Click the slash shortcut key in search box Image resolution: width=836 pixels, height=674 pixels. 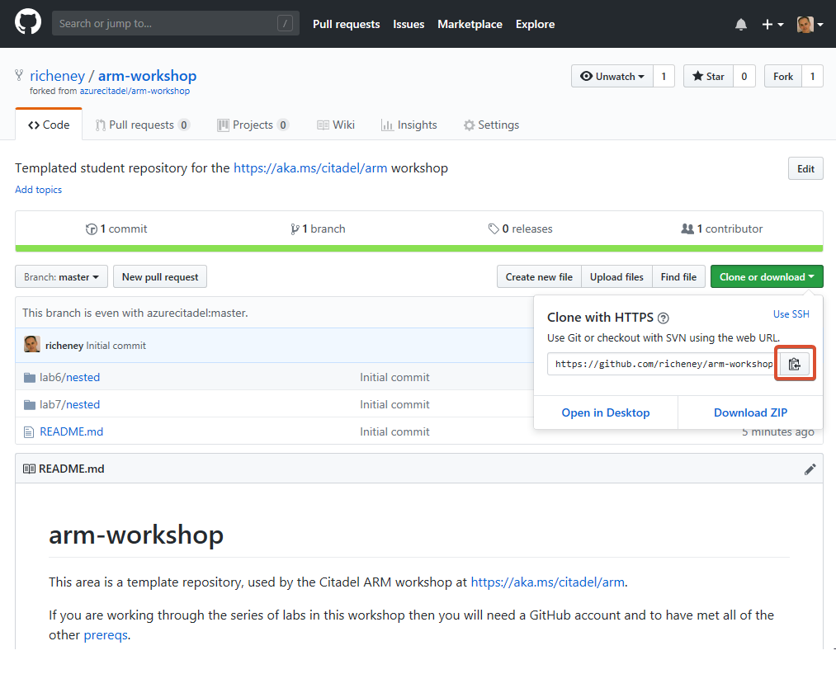(286, 23)
